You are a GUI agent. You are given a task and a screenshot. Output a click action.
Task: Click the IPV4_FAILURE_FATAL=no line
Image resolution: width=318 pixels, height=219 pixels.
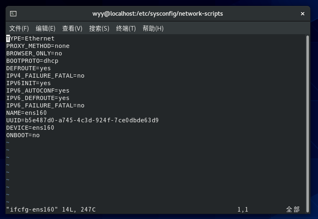coord(45,76)
